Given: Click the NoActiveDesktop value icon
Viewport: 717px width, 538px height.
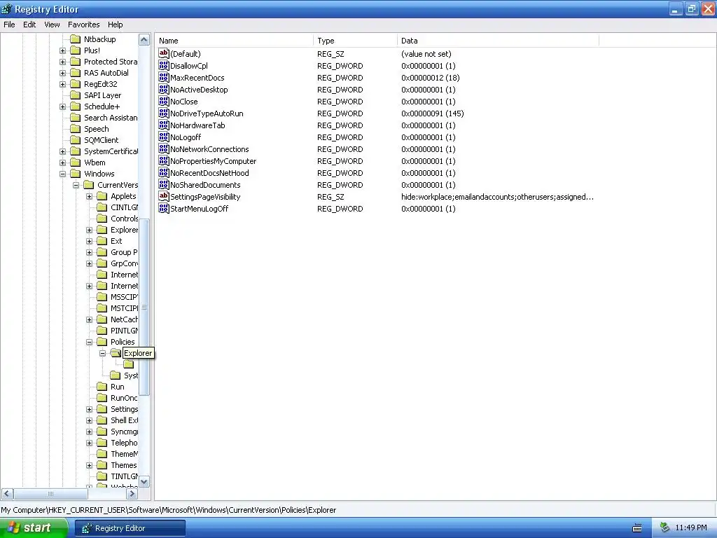Looking at the screenshot, I should 164,89.
